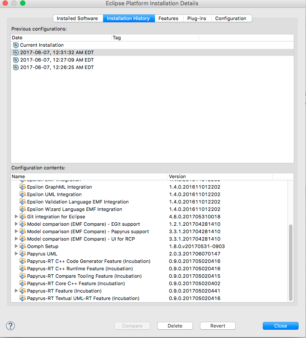Click the EMF Compare UI for RCP icon
Viewport: 306px width, 338px height.
23,239
